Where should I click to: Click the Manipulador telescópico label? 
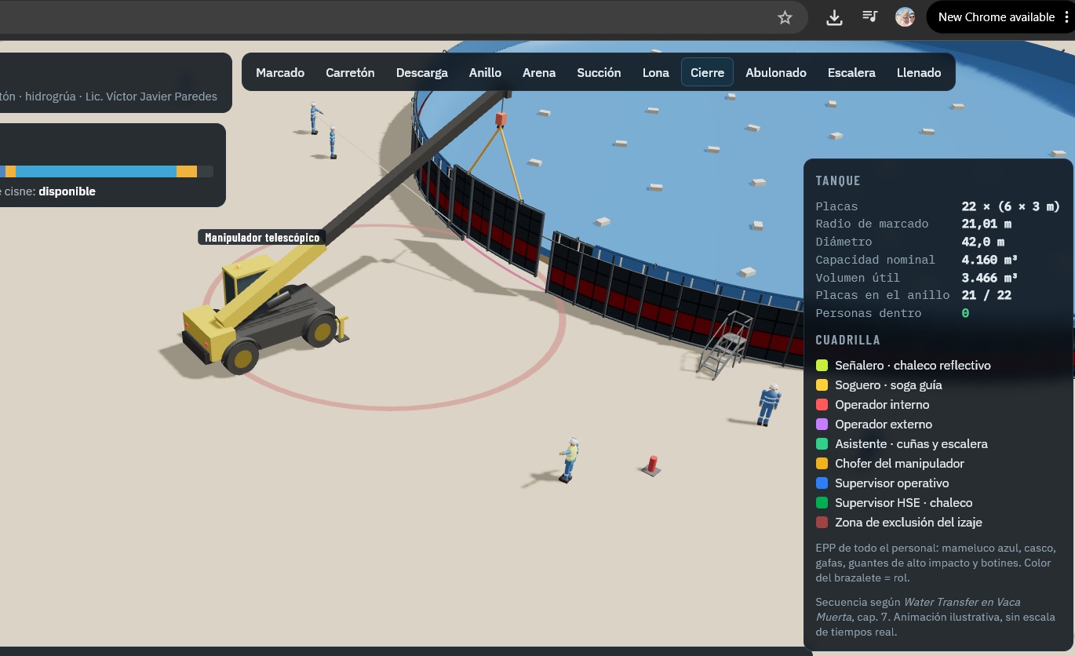coord(262,237)
